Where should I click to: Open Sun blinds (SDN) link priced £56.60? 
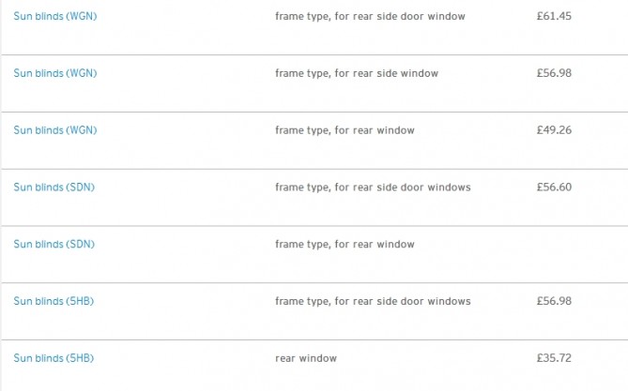click(54, 188)
